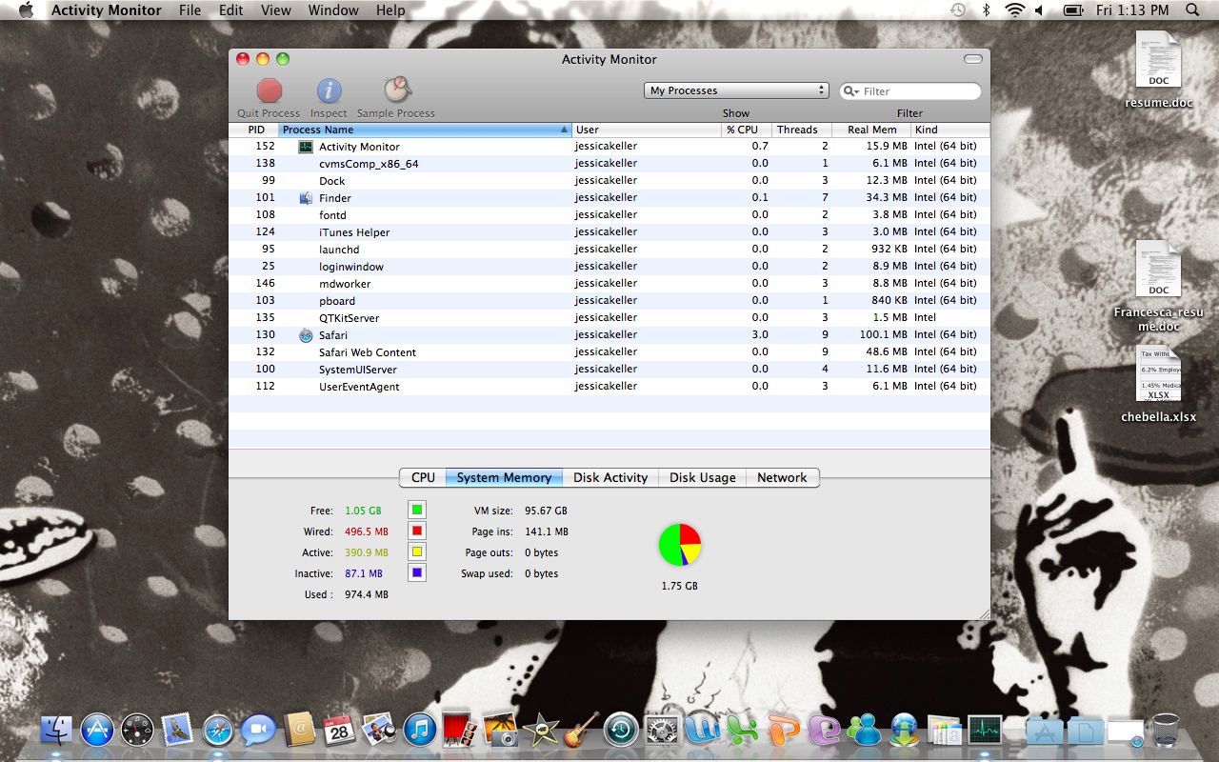Open iCal calendar in the Dock

click(x=339, y=731)
